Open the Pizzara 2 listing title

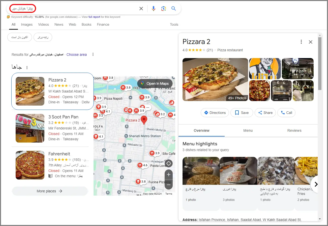click(x=57, y=80)
